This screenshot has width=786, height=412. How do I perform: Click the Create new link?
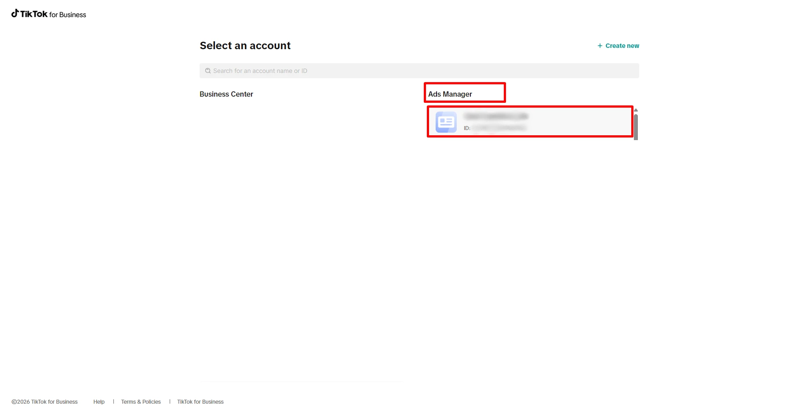[618, 46]
